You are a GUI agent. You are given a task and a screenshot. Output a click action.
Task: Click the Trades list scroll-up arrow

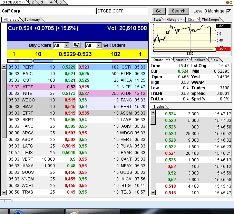tap(153, 113)
